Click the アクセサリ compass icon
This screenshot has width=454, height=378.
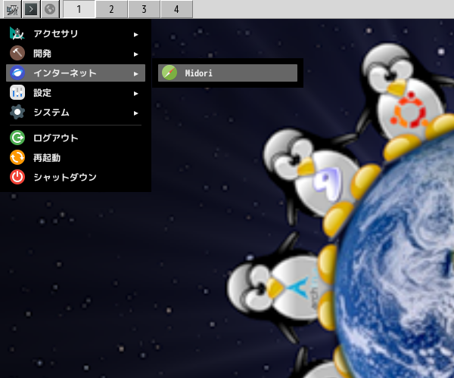coord(17,33)
